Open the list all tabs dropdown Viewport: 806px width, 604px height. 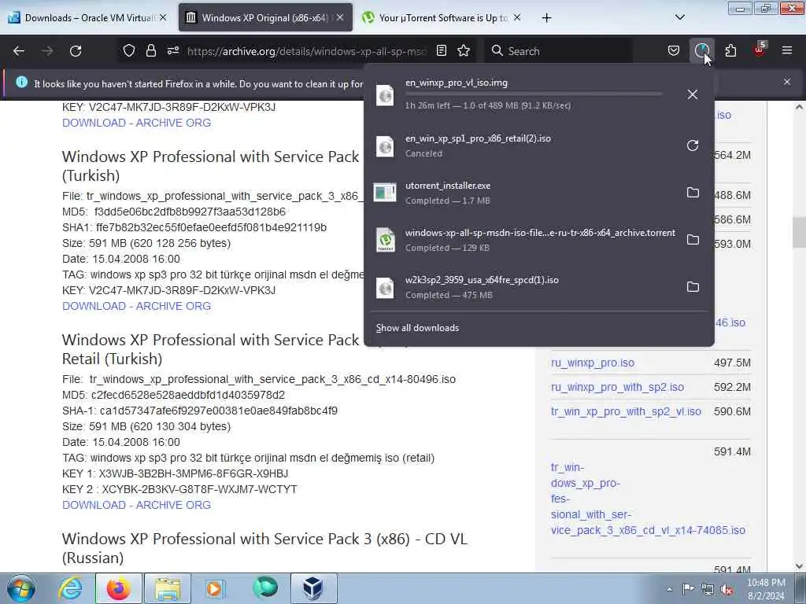tap(679, 18)
